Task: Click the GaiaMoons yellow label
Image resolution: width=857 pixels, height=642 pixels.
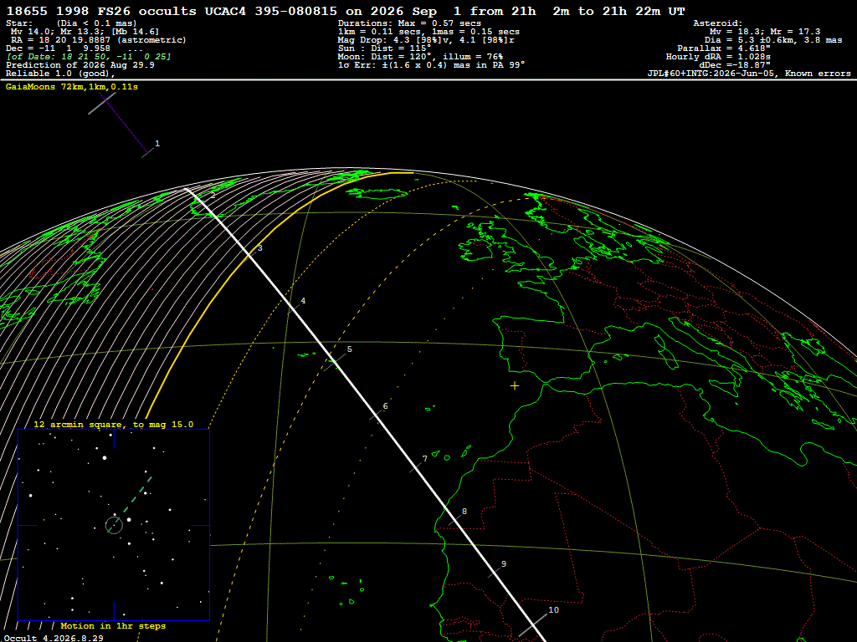Action: coord(72,87)
